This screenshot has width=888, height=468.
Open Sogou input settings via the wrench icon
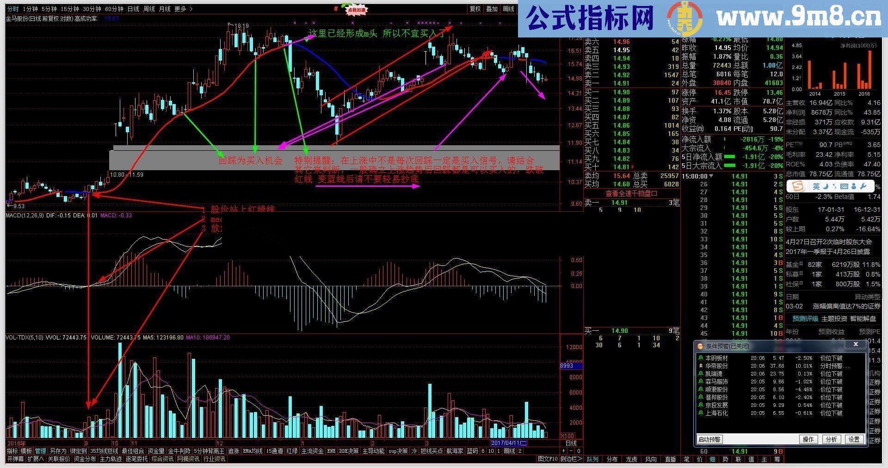click(x=863, y=186)
